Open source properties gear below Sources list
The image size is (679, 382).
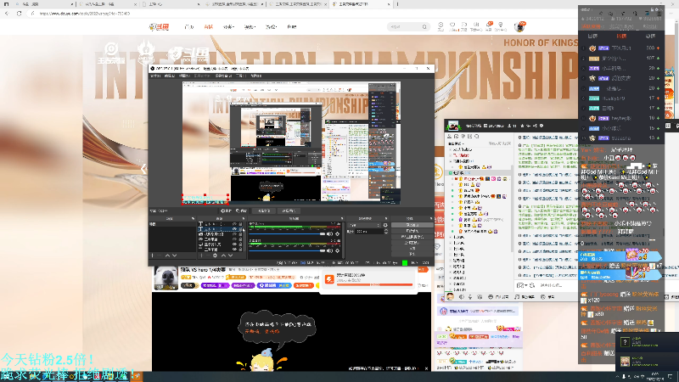pyautogui.click(x=216, y=256)
